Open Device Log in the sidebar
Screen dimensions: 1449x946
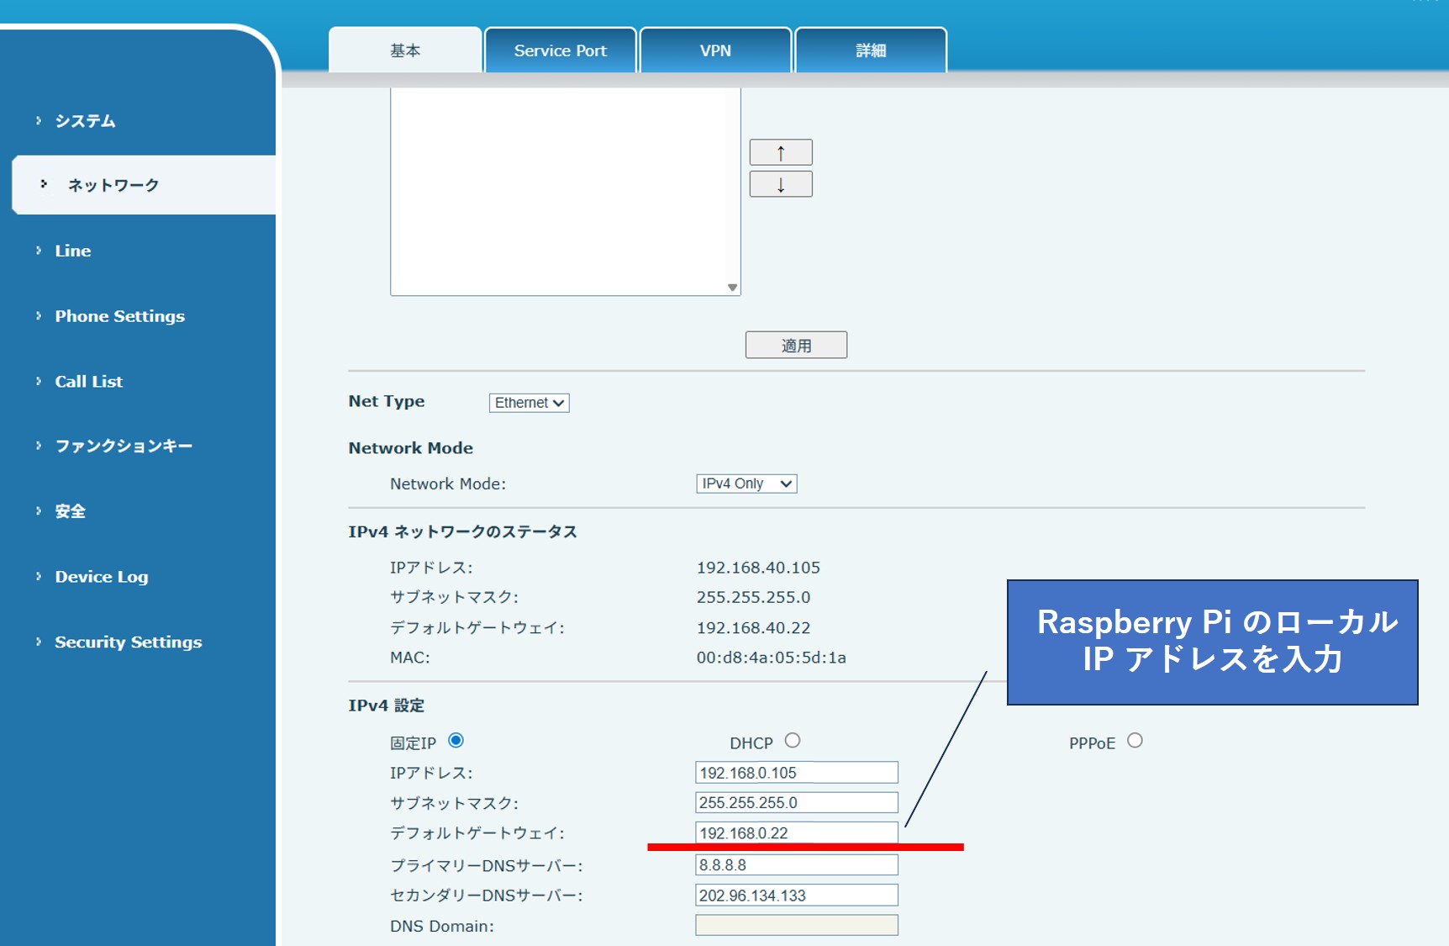tap(101, 577)
